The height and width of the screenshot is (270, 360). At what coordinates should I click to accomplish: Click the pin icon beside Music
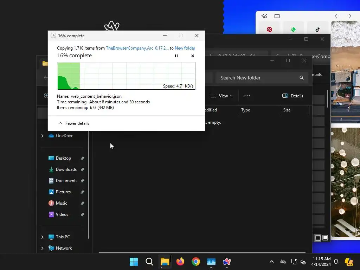click(82, 203)
